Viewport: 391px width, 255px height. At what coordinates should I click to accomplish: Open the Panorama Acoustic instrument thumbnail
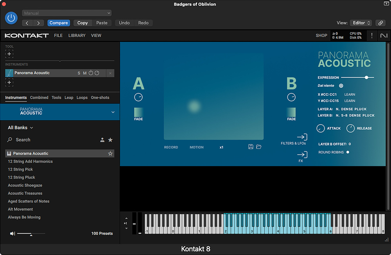point(9,73)
